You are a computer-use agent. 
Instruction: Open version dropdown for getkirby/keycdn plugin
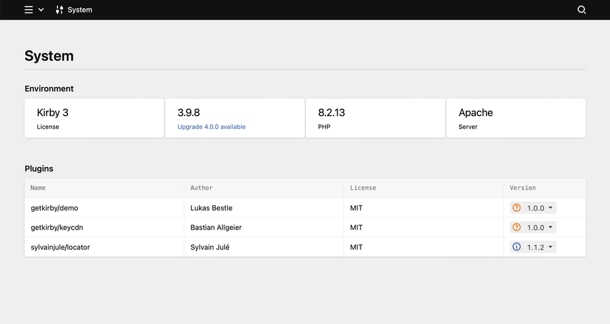click(551, 228)
